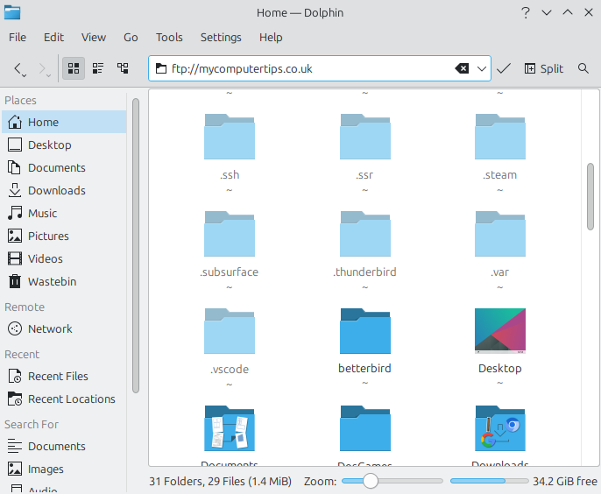Switch to Icons view mode

pos(74,68)
